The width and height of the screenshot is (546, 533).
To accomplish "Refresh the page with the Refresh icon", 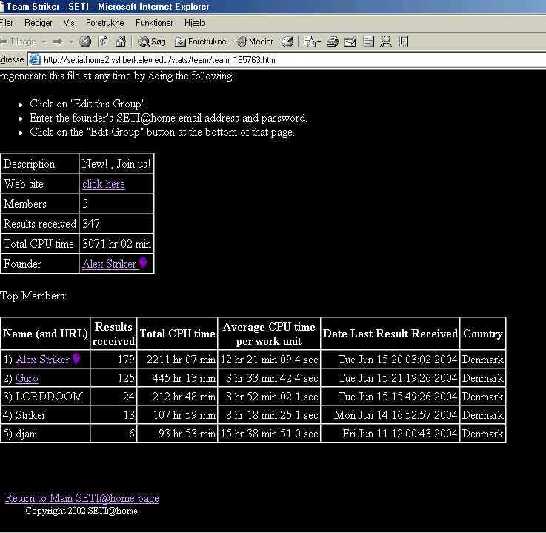I will (x=103, y=42).
